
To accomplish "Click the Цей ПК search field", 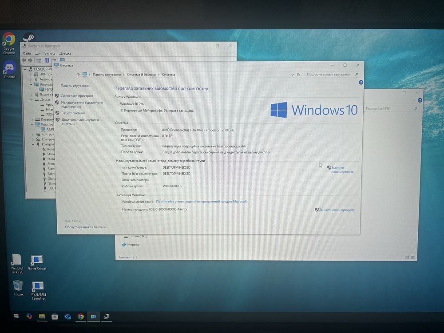I will (388, 108).
